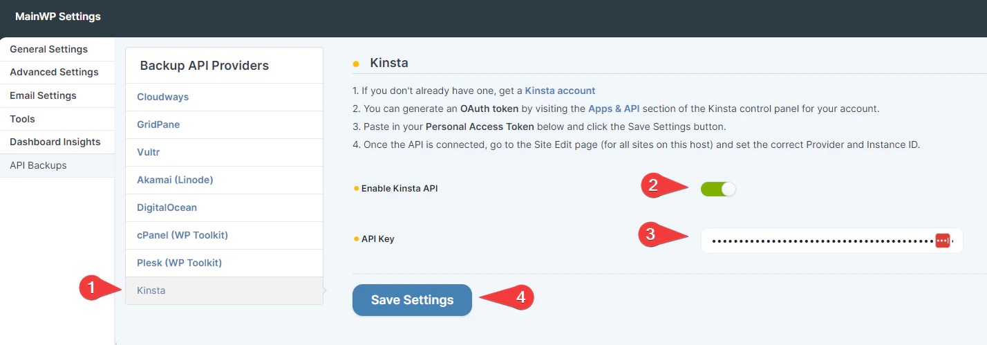Screen dimensions: 987x345
Task: Open the Kinsta account link
Action: (x=560, y=91)
